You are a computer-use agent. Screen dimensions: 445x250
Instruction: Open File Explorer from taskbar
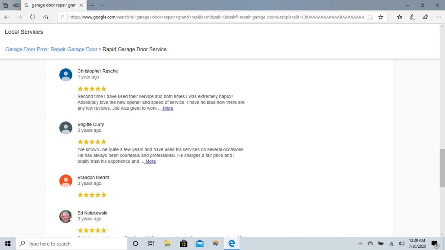(168, 243)
